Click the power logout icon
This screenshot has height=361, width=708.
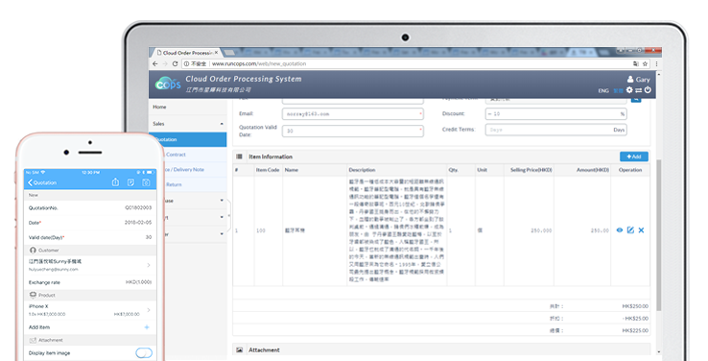click(648, 90)
